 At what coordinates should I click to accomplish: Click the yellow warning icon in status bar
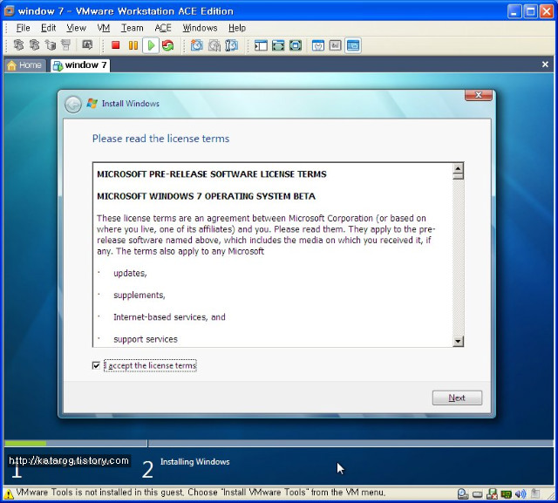(9, 493)
